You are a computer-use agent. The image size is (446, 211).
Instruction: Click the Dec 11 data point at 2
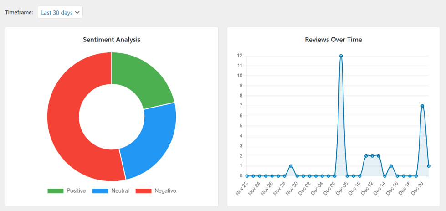point(366,156)
